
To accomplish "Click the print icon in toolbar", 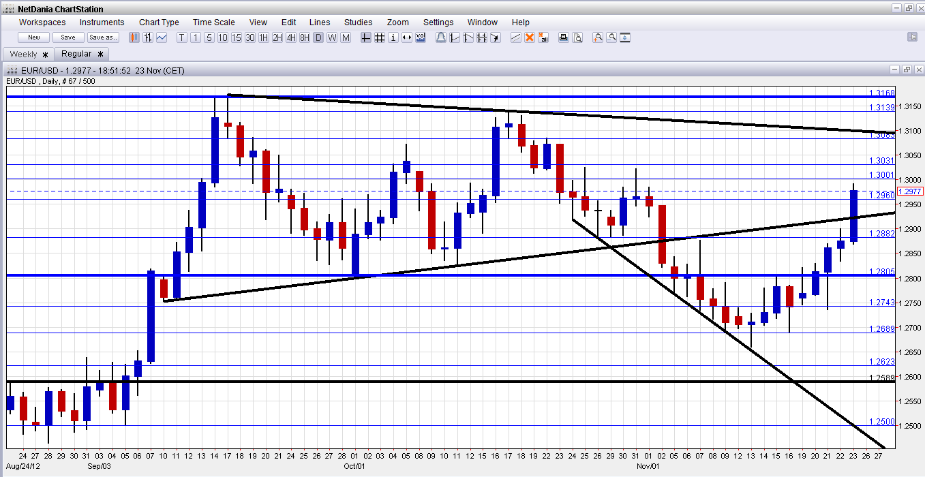I will 564,37.
